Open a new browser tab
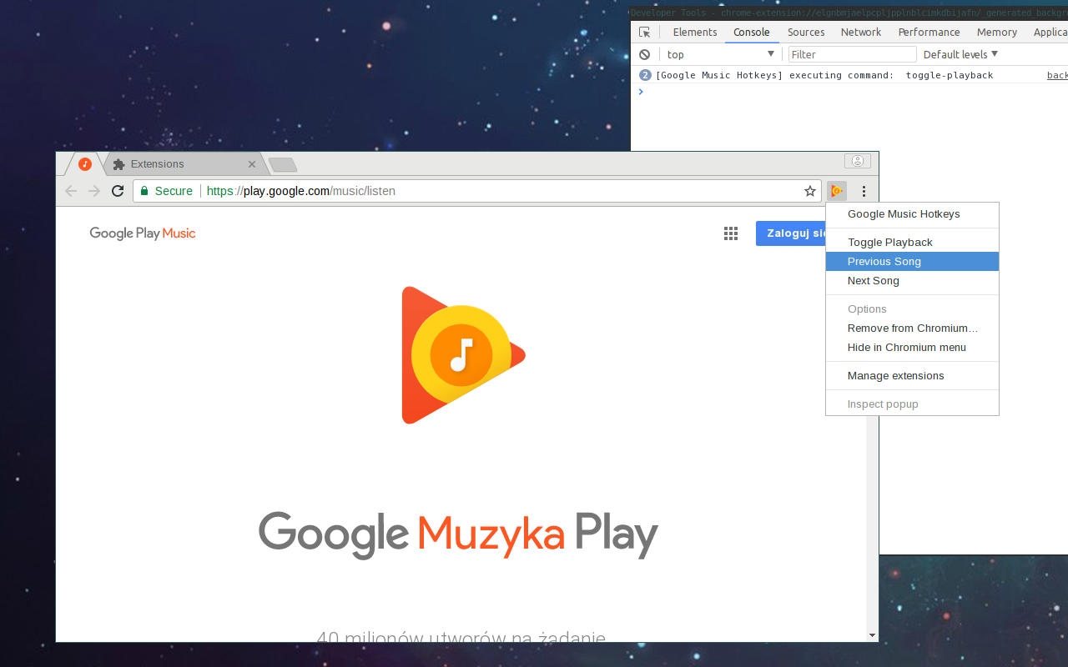This screenshot has height=667, width=1068. click(282, 164)
